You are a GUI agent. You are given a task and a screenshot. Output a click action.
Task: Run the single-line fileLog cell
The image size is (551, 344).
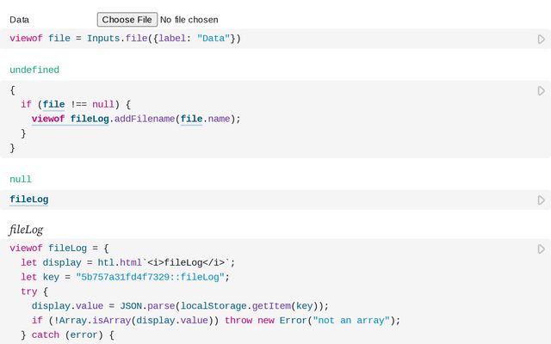541,200
